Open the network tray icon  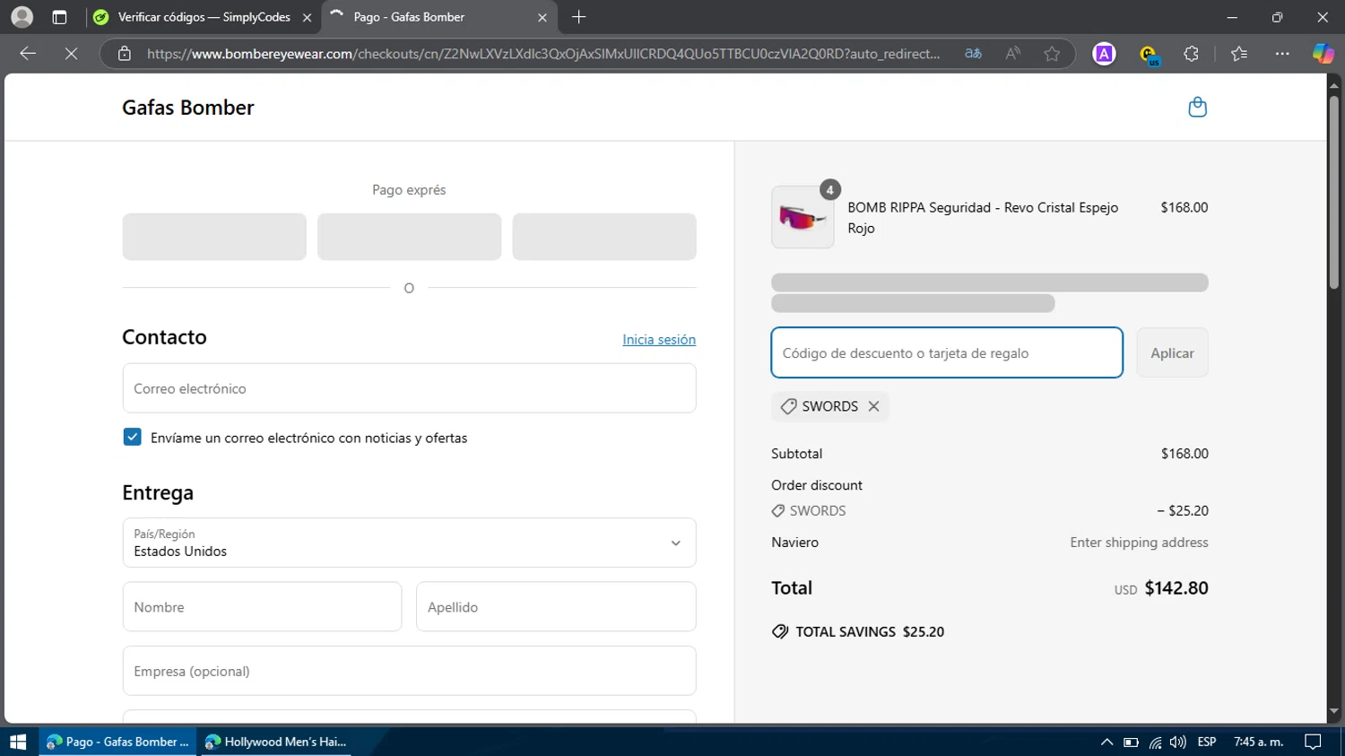tap(1155, 742)
